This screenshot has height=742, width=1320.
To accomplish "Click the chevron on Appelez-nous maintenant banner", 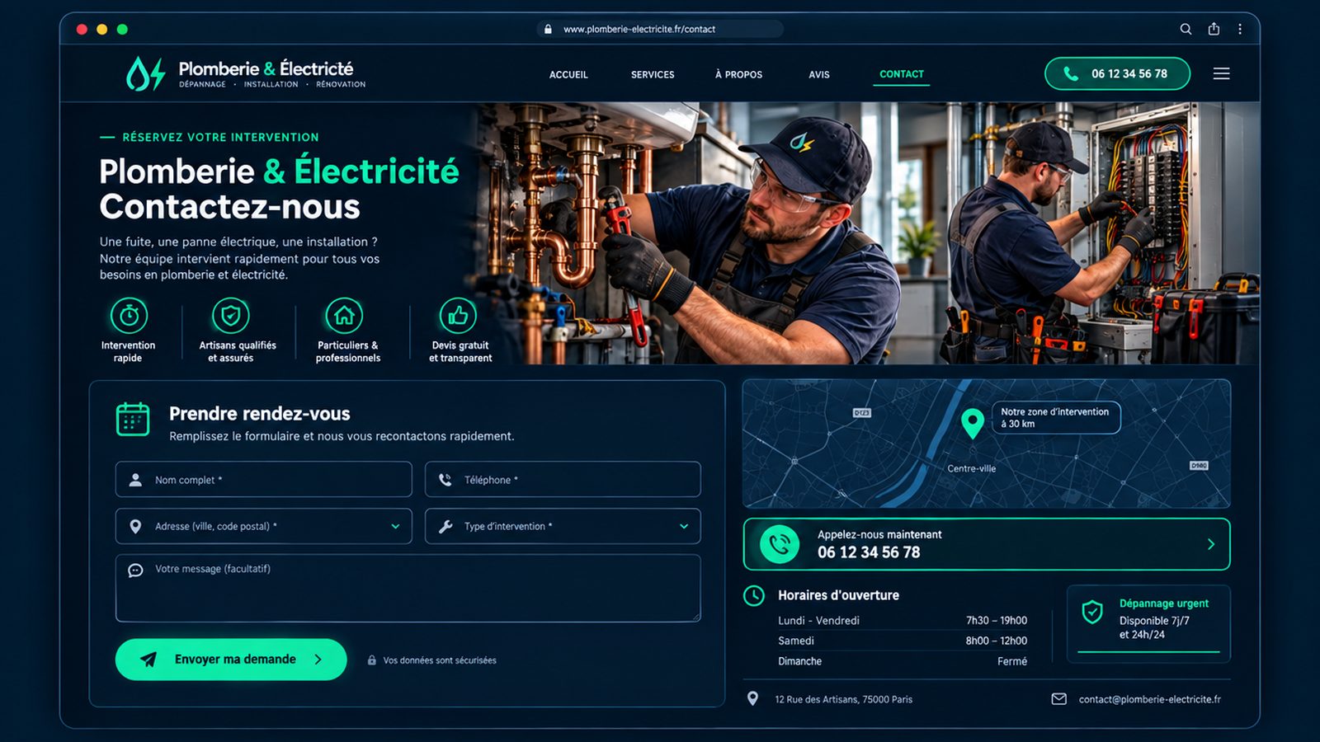I will point(1211,544).
